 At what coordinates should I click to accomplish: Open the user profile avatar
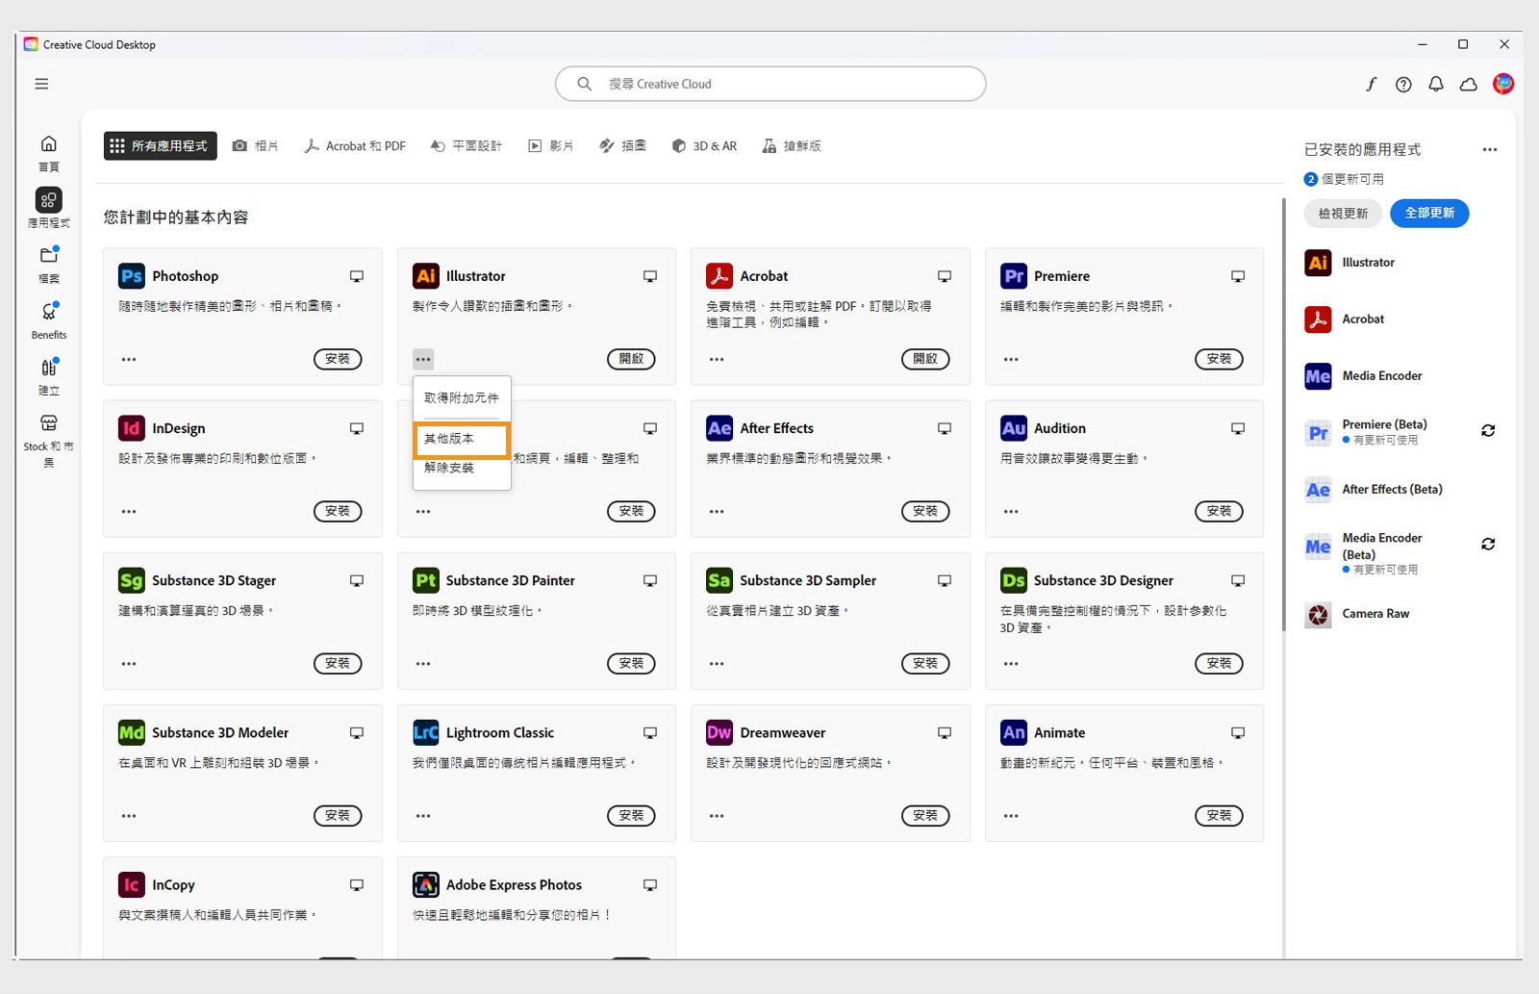pyautogui.click(x=1502, y=84)
